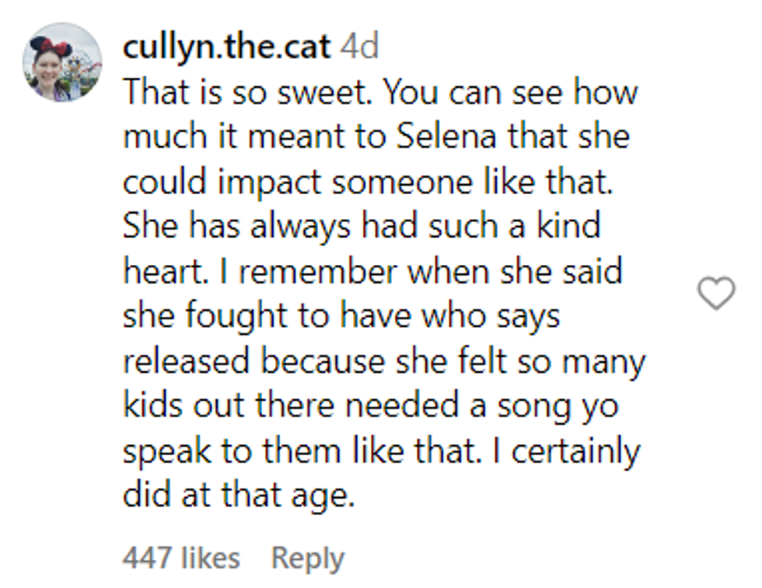
Task: Tap the heart outline beside the comment
Action: pos(715,294)
